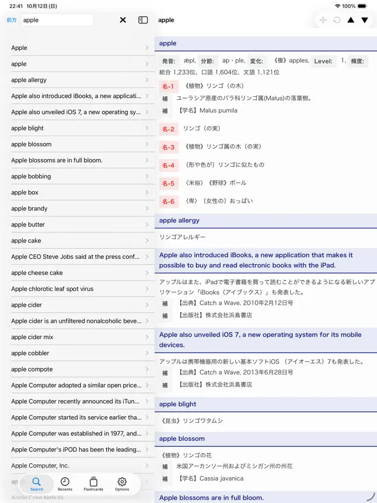
Task: Tap 'Malus pumila' scientific name text
Action: click(x=218, y=111)
